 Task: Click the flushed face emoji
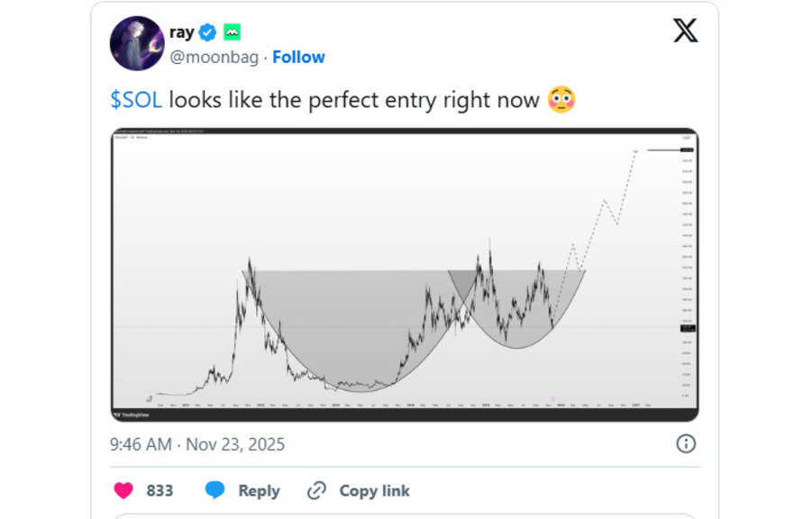562,100
